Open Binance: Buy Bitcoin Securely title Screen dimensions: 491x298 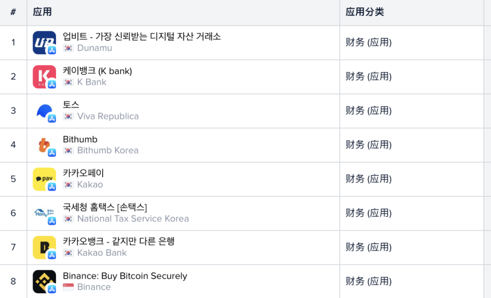coord(125,276)
